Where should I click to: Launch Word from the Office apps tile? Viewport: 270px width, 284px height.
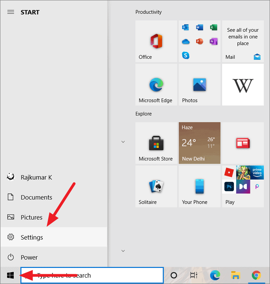coord(199,27)
